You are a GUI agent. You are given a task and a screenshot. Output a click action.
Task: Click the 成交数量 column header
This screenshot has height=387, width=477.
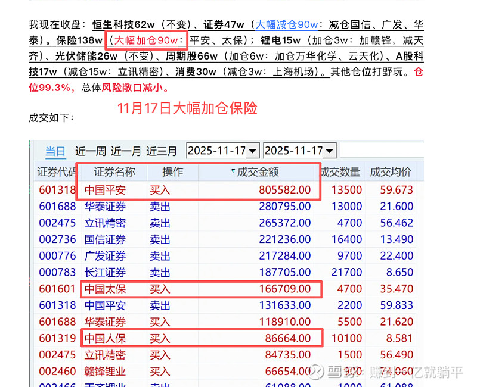click(340, 172)
